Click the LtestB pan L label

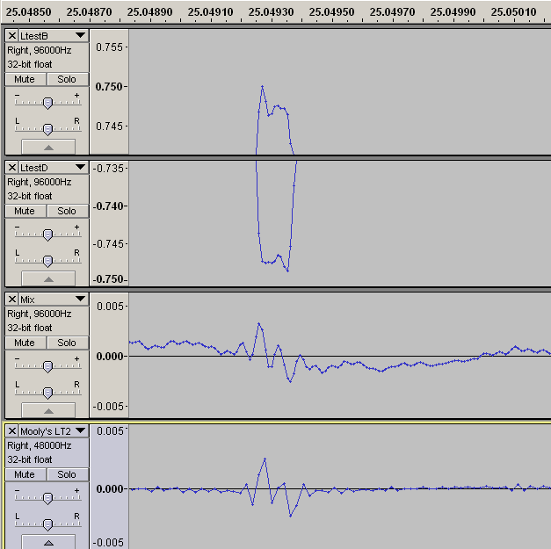(x=18, y=121)
